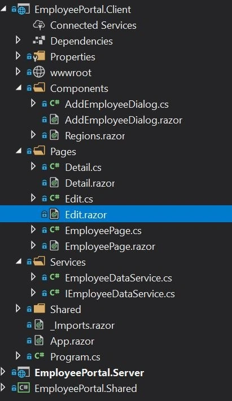Collapse the Components folder
The width and height of the screenshot is (232, 401).
[x=19, y=88]
